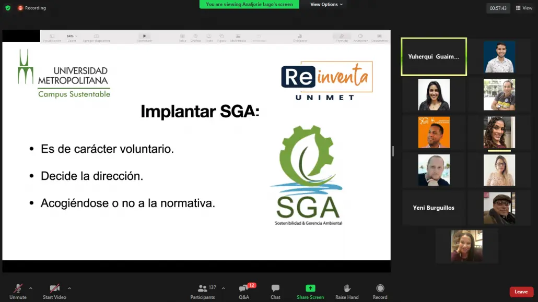This screenshot has height=302, width=538.
Task: Start Video camera toggle
Action: point(54,292)
